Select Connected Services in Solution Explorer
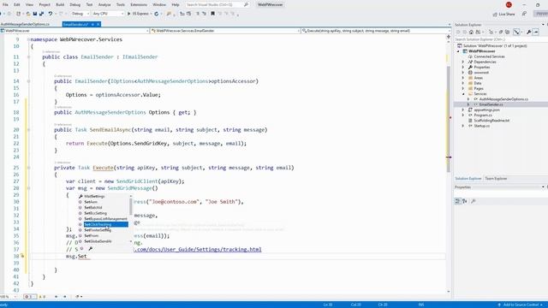The image size is (548, 308). 489,56
